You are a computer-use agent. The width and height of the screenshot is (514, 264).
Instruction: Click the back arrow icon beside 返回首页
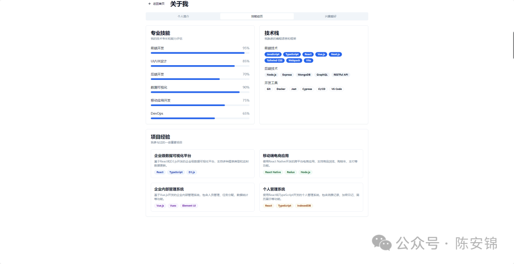click(150, 4)
